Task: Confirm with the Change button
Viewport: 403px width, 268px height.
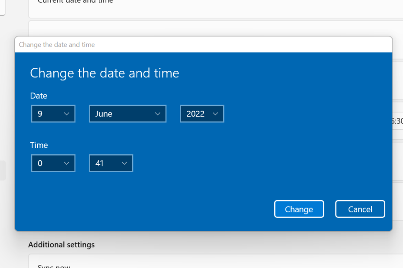Action: [299, 209]
